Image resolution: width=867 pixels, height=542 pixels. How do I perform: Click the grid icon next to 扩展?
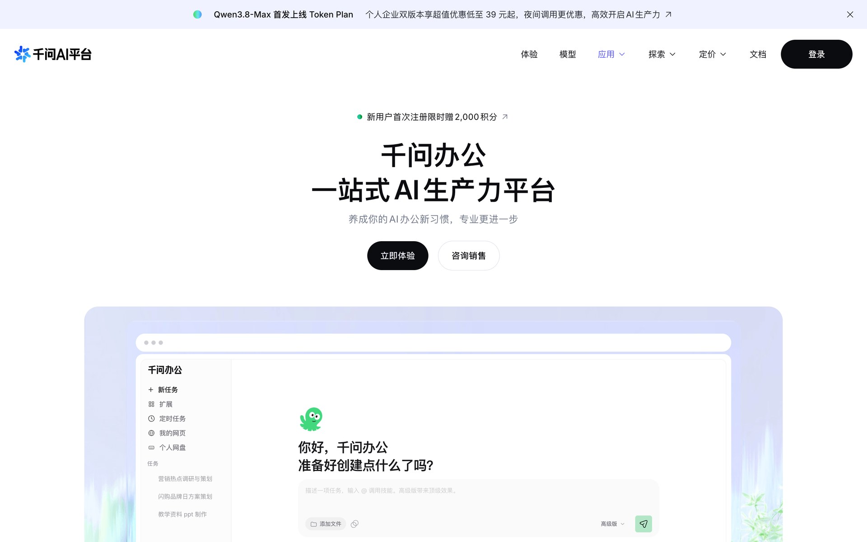151,404
